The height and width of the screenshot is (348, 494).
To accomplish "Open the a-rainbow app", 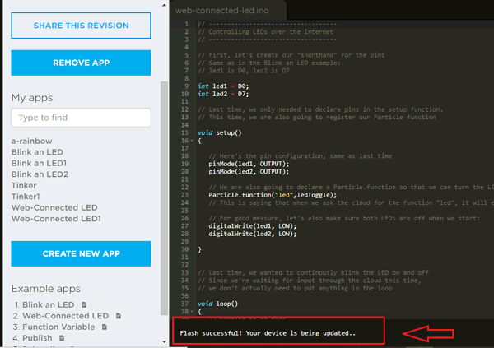I will [x=31, y=141].
